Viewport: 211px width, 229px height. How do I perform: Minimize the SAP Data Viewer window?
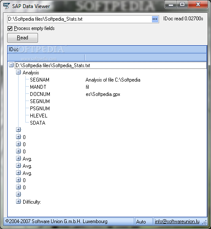[171, 5]
